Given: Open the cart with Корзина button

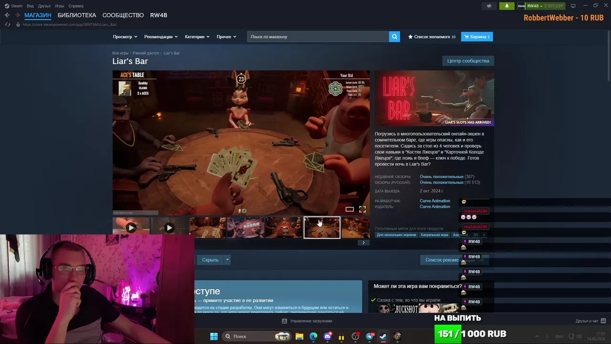Looking at the screenshot, I should coord(477,37).
